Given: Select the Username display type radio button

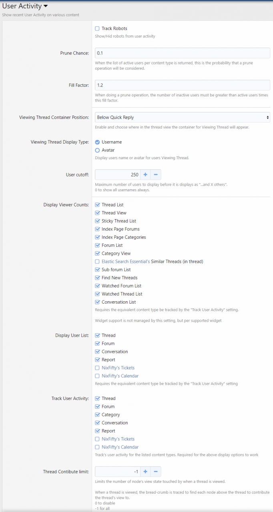Looking at the screenshot, I should click(x=97, y=142).
